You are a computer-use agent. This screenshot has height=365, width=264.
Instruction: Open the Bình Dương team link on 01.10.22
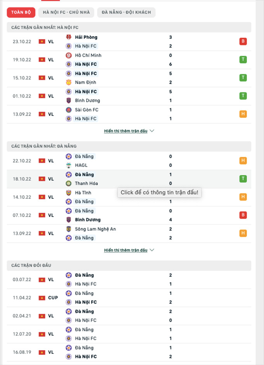point(87,101)
